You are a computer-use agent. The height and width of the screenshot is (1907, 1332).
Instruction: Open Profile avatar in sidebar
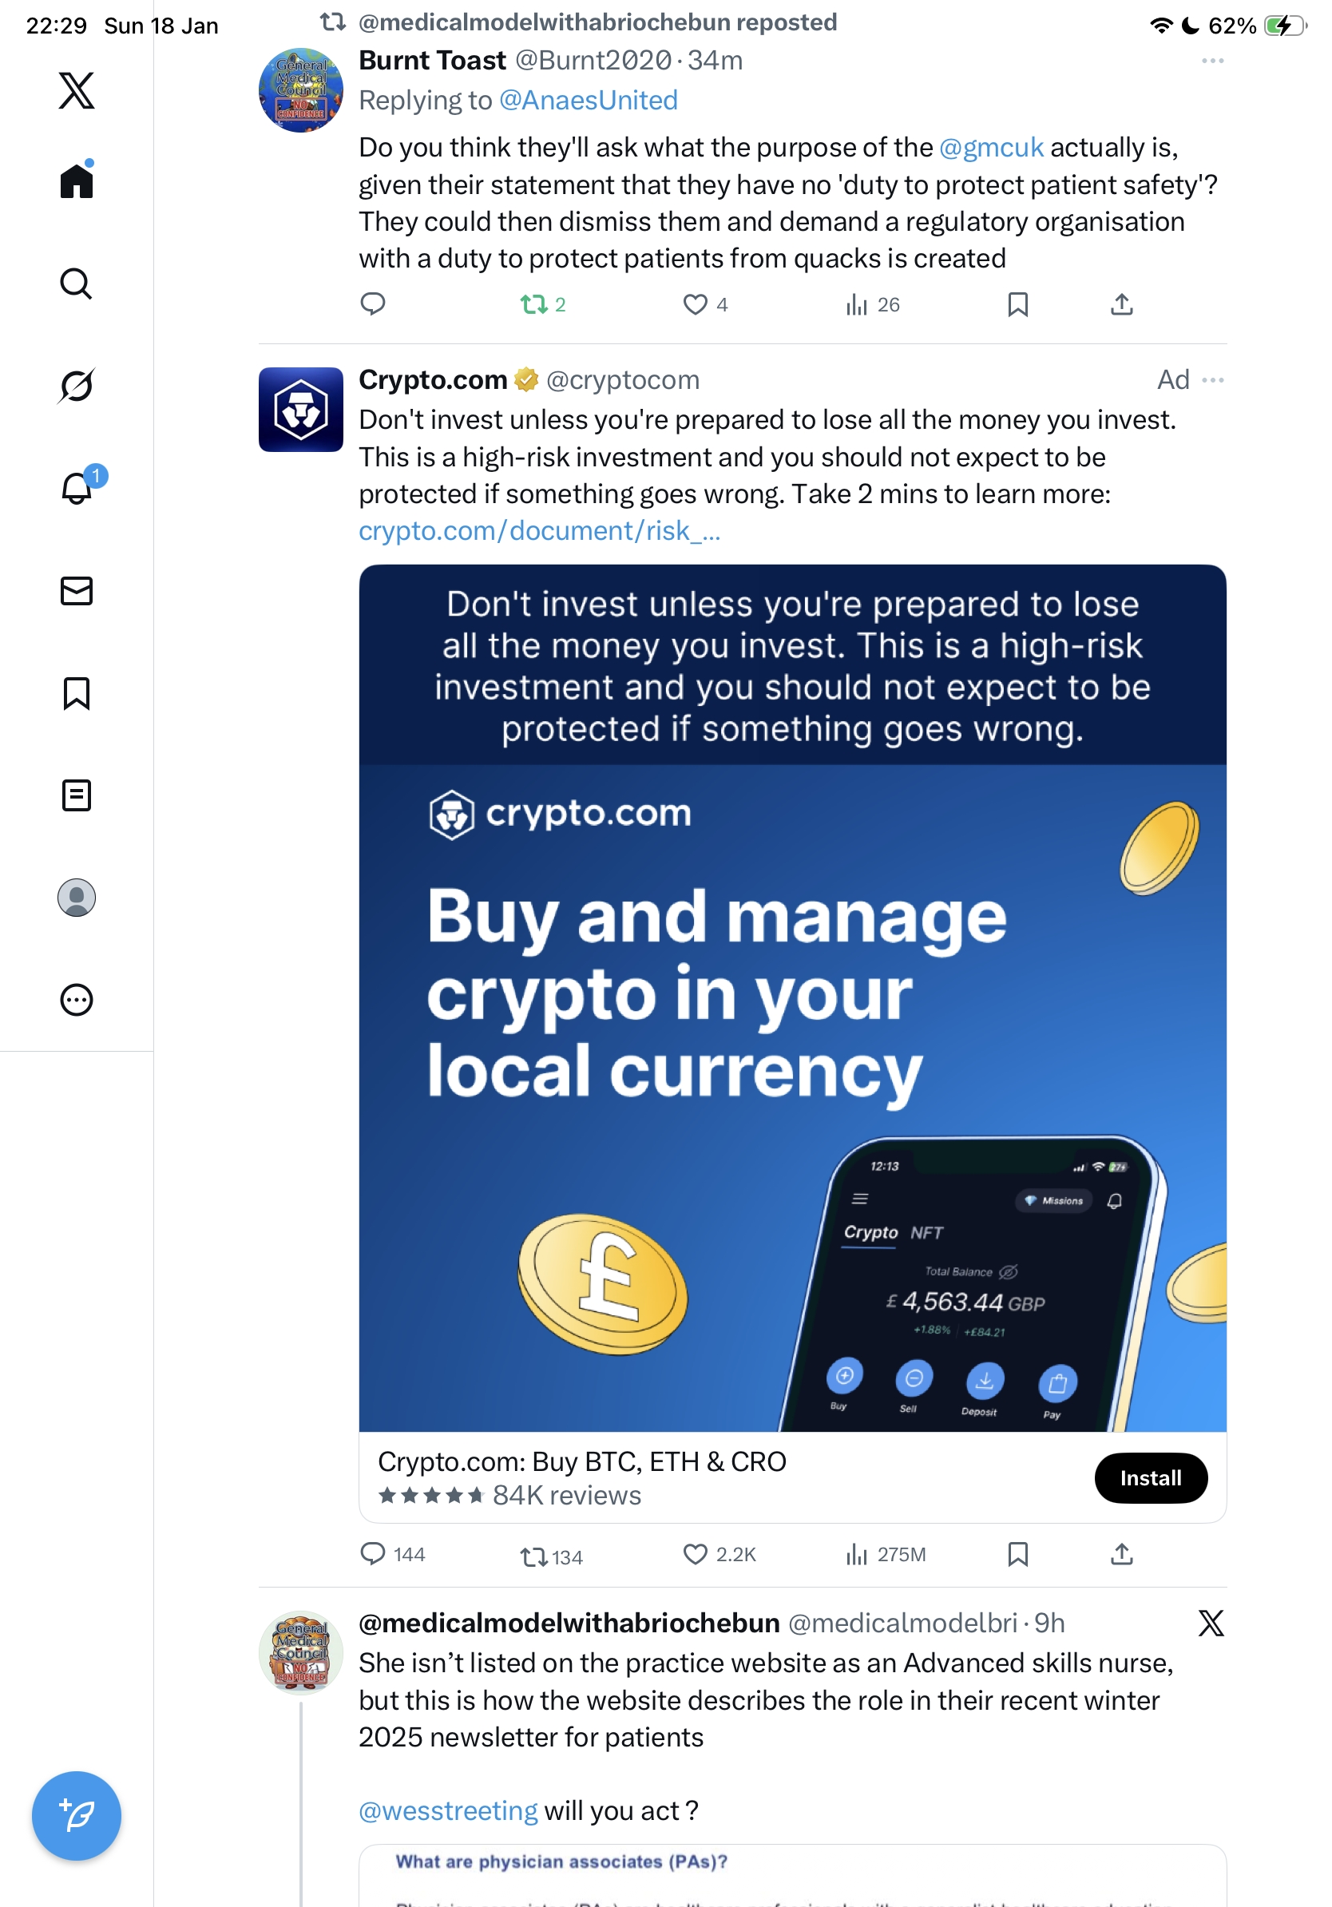[77, 898]
